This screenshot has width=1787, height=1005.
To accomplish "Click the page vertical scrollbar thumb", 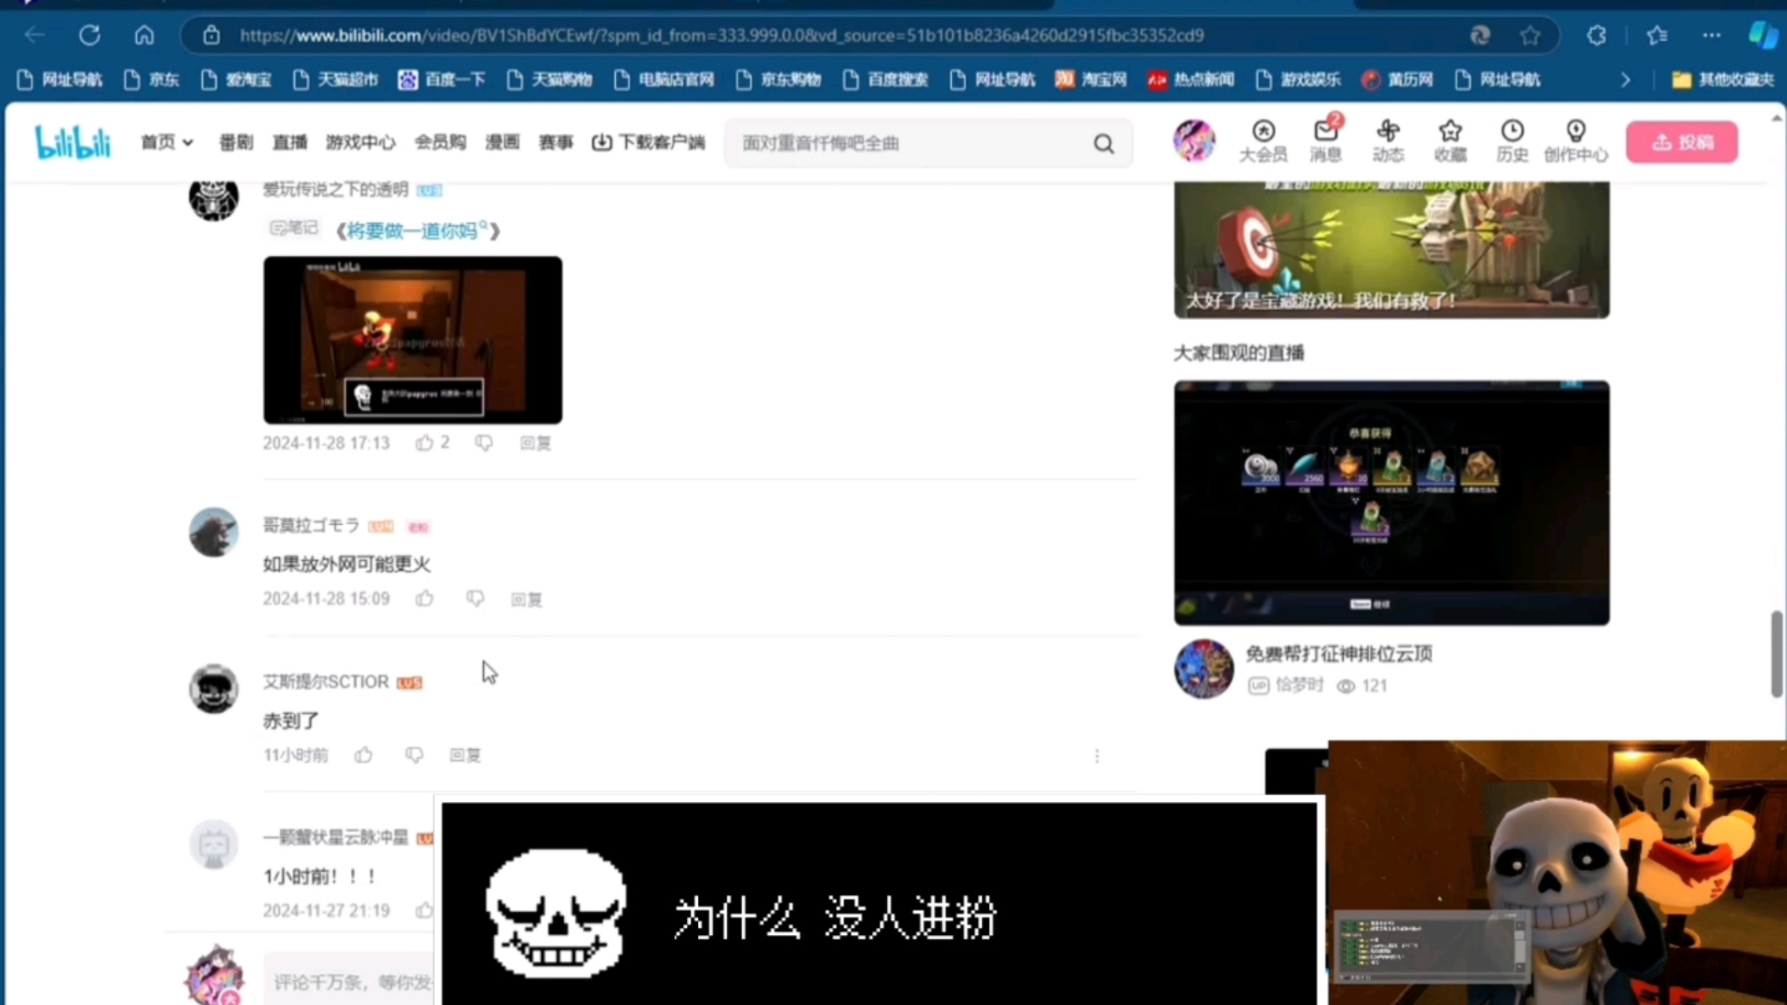I will 1776,654.
